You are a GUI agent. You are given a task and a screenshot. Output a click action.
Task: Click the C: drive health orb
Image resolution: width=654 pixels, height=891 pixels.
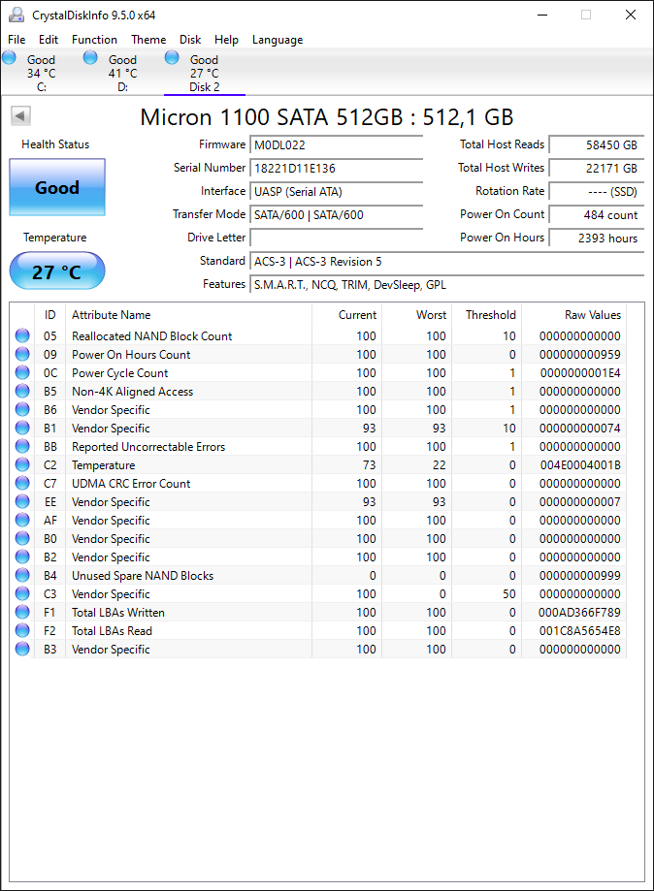click(9, 57)
